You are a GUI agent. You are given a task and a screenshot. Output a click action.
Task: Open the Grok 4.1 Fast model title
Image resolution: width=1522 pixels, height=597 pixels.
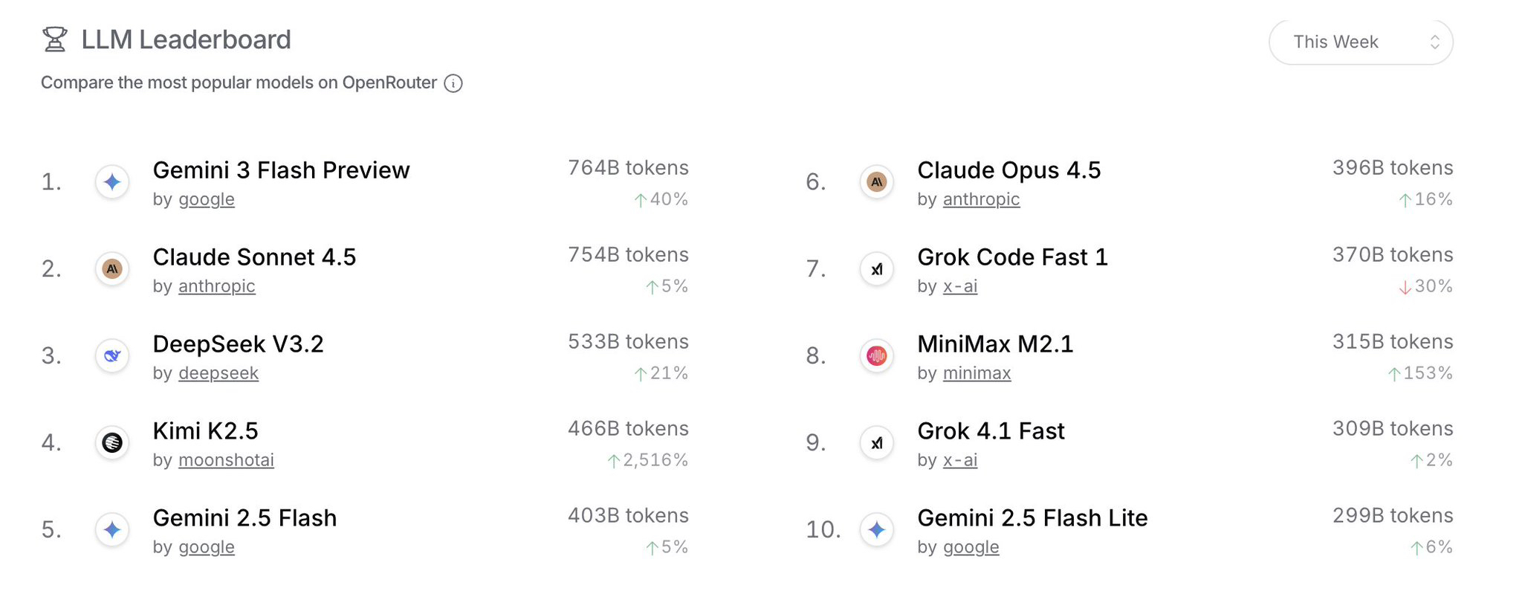[x=991, y=431]
